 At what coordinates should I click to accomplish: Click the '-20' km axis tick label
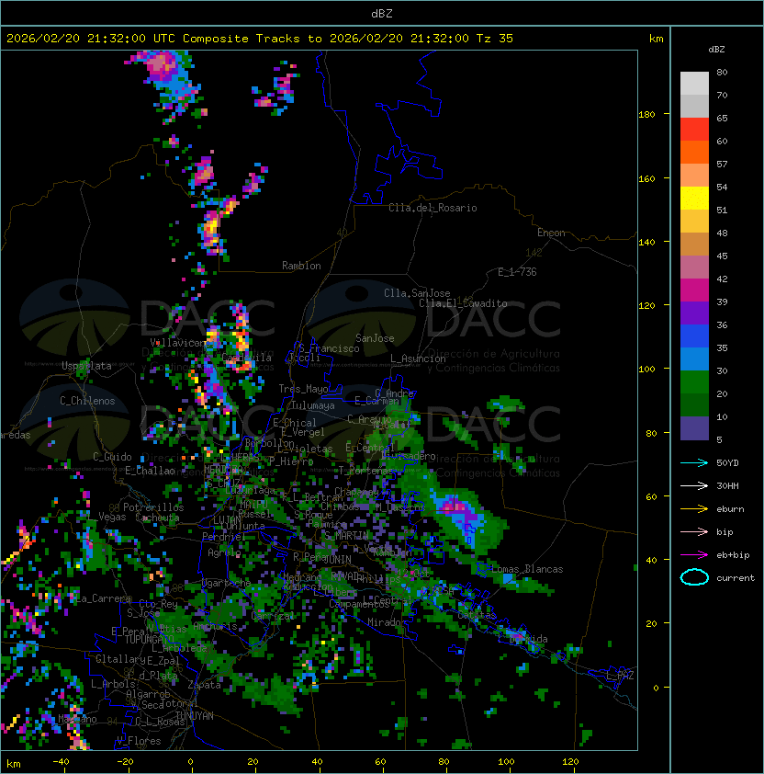click(x=125, y=762)
